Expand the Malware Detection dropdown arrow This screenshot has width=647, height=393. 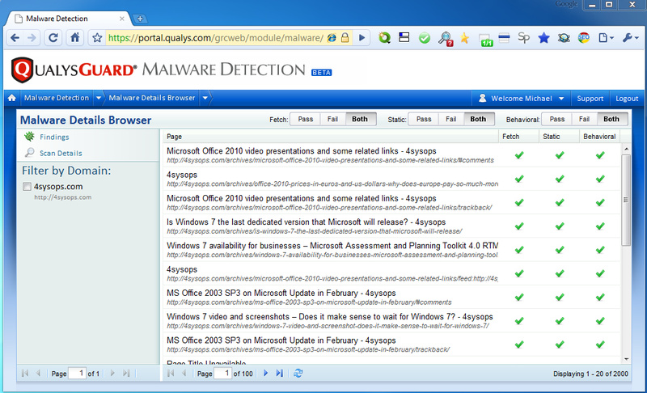pyautogui.click(x=99, y=98)
